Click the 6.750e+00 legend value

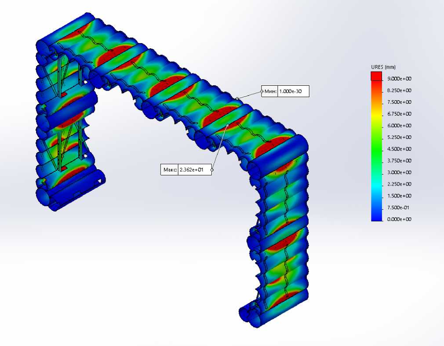399,114
